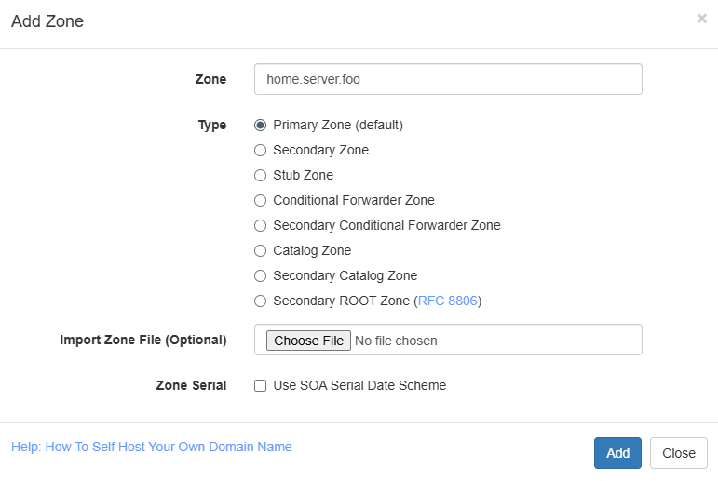Select the Secondary Catalog Zone type
The height and width of the screenshot is (481, 718).
(x=261, y=275)
